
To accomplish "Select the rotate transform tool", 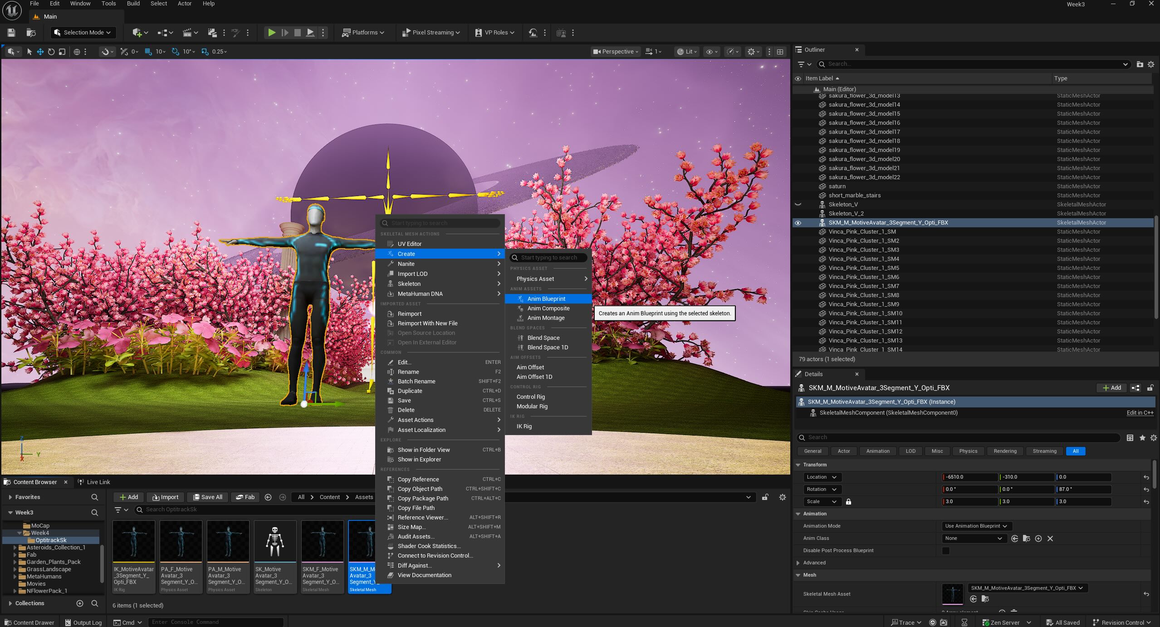I will (x=51, y=52).
